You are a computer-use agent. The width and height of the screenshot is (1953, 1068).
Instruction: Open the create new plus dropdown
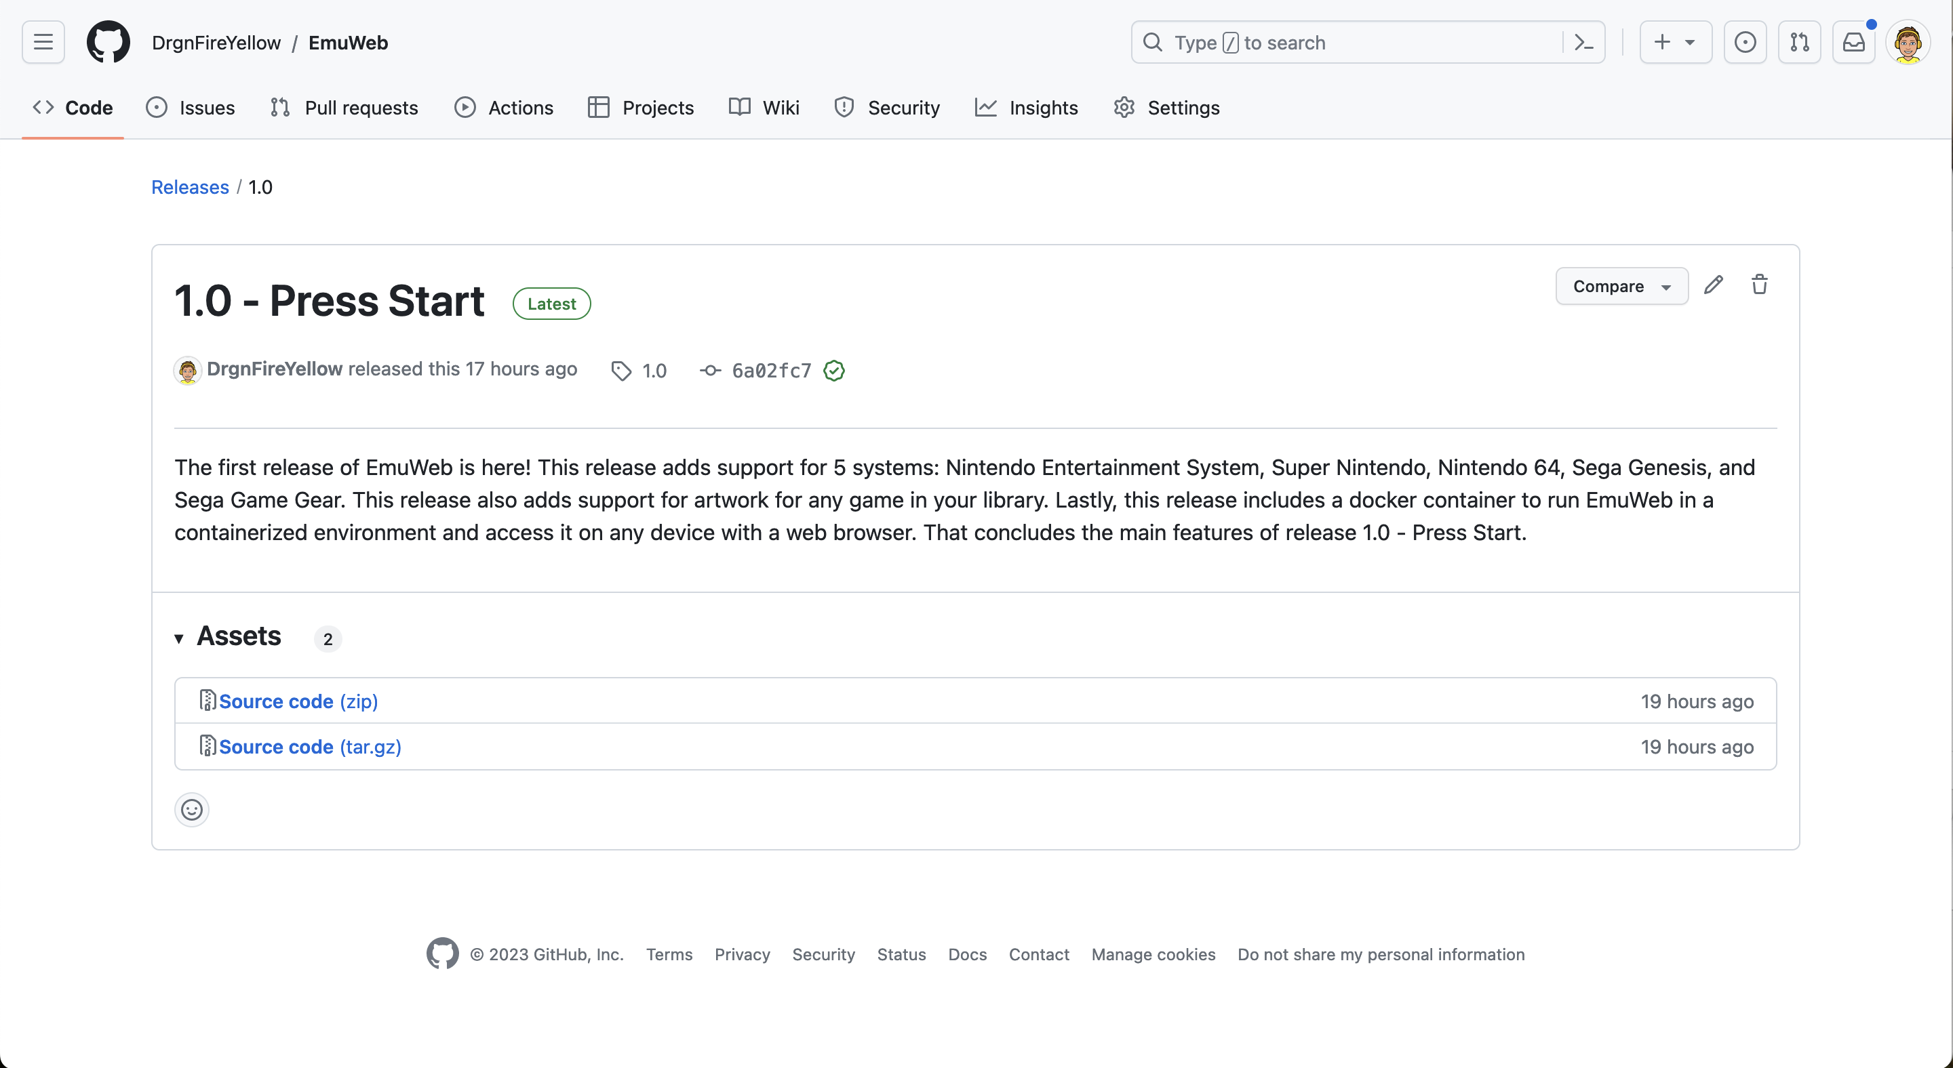click(1675, 43)
